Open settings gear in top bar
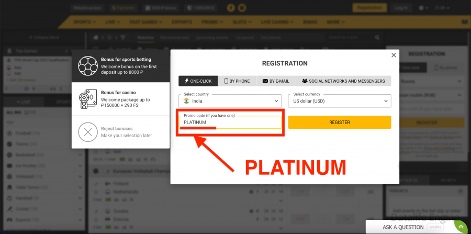Viewport: 471px width, 234px height. point(421,8)
